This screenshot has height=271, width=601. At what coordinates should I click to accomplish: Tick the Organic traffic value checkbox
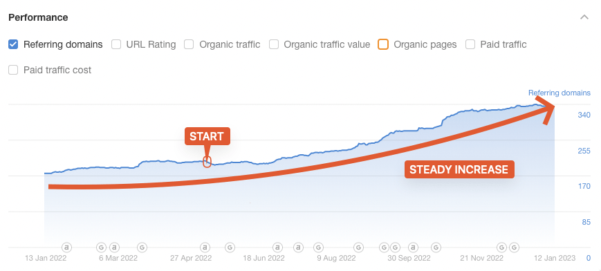pyautogui.click(x=274, y=44)
